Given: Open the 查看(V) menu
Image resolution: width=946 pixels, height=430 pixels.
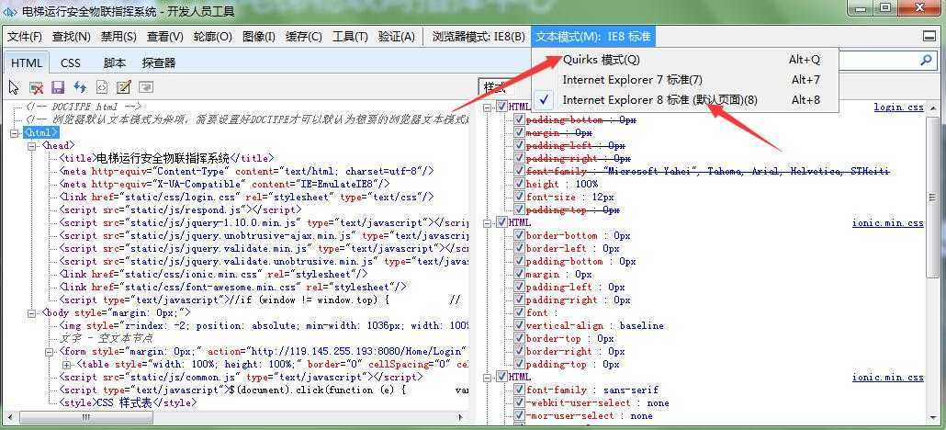Looking at the screenshot, I should tap(164, 37).
